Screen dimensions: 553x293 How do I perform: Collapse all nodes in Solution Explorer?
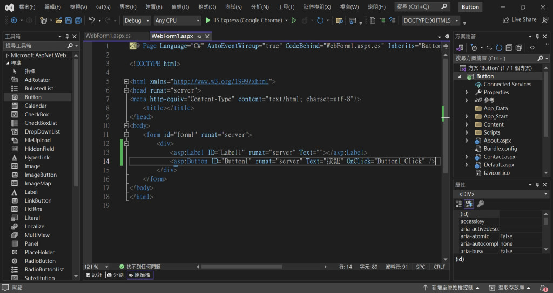509,47
